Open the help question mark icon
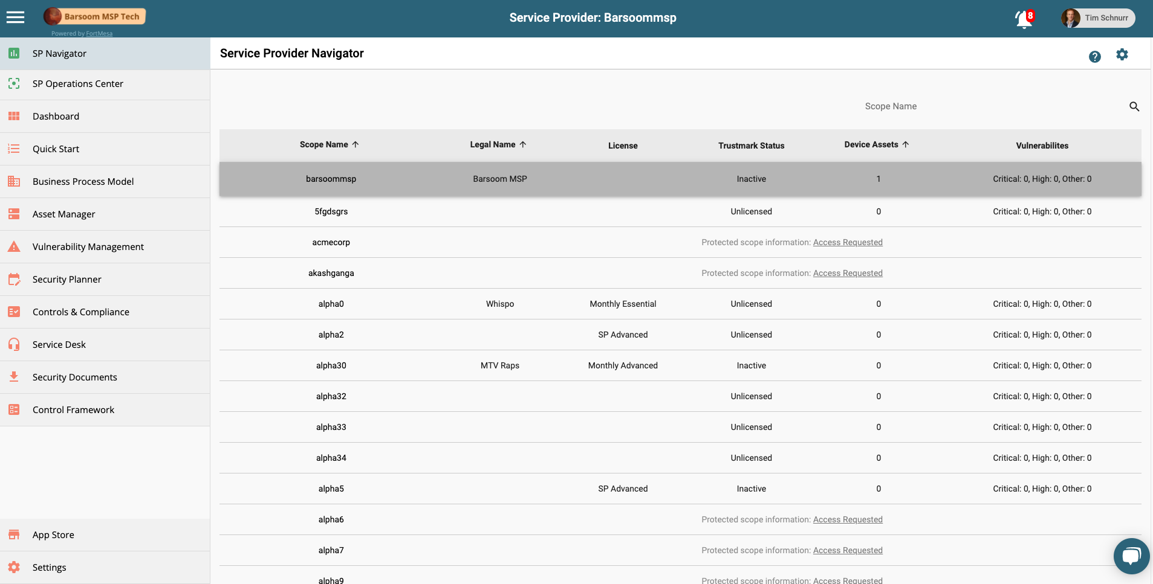1153x584 pixels. (1094, 57)
